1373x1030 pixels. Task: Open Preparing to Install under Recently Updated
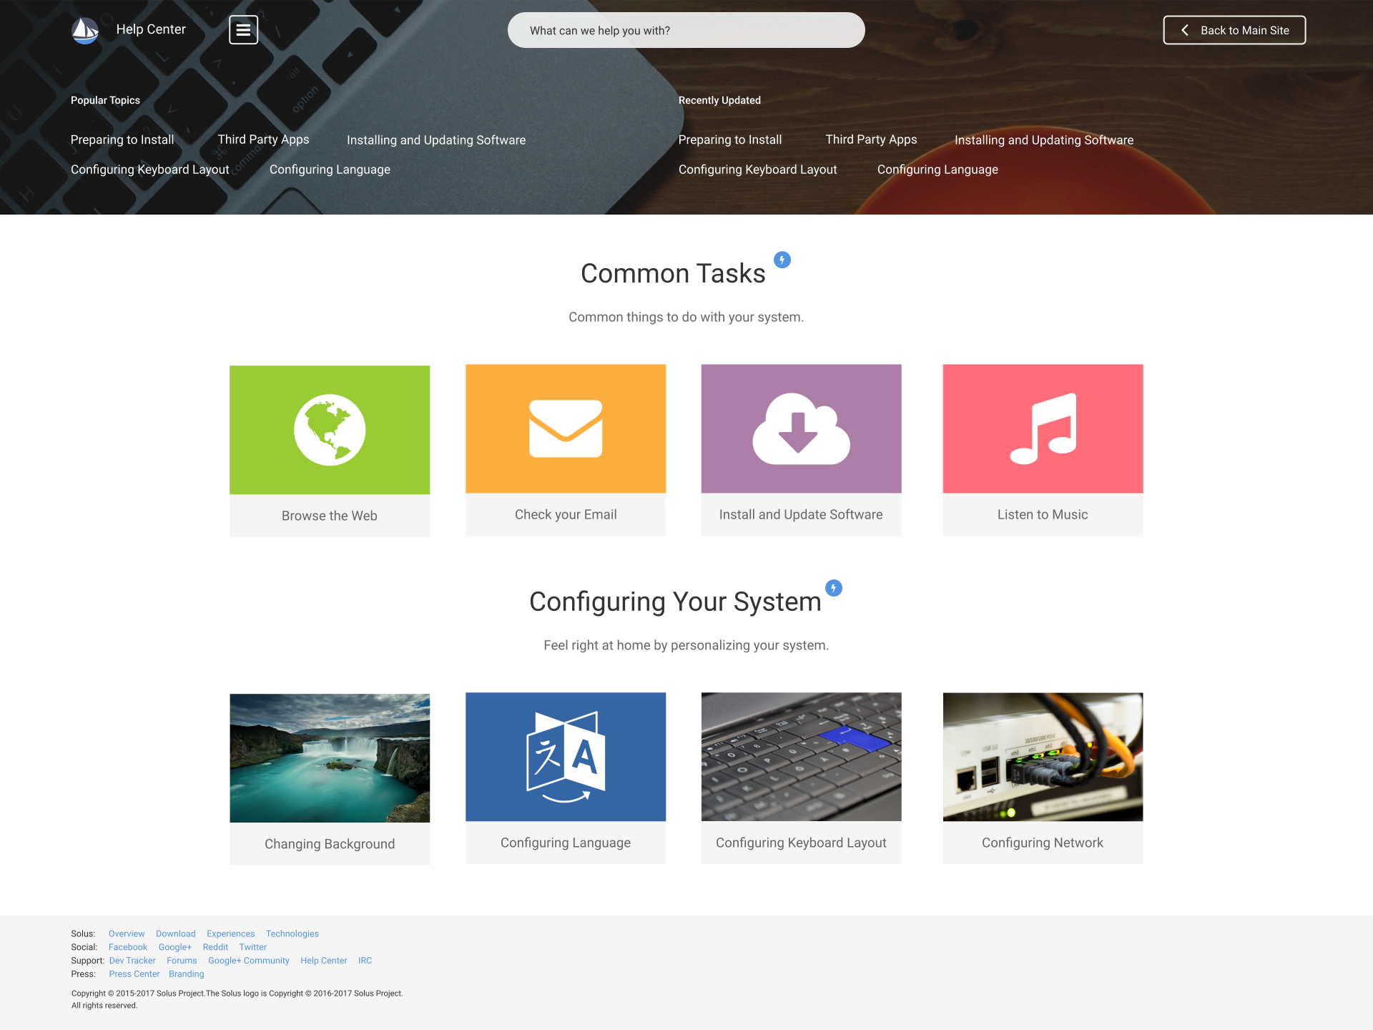coord(730,139)
